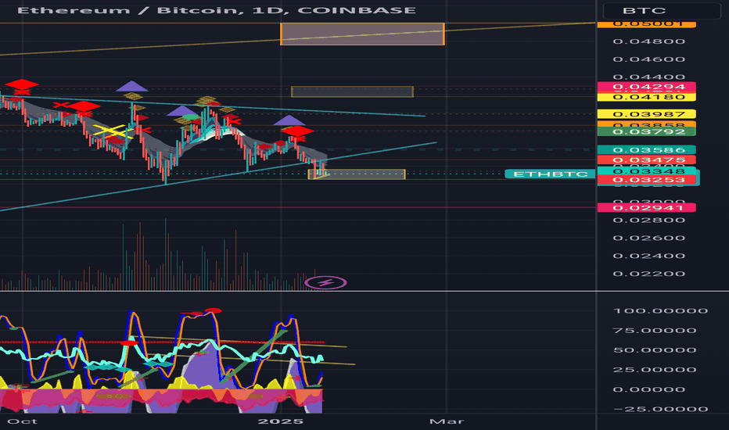
Task: Click the orange price label at 0.05
Action: [646, 24]
